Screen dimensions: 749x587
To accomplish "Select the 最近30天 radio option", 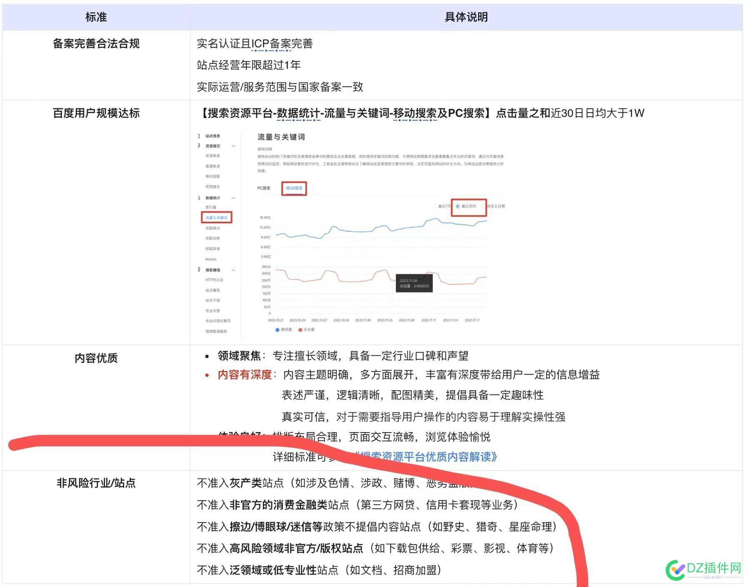I will pyautogui.click(x=466, y=206).
